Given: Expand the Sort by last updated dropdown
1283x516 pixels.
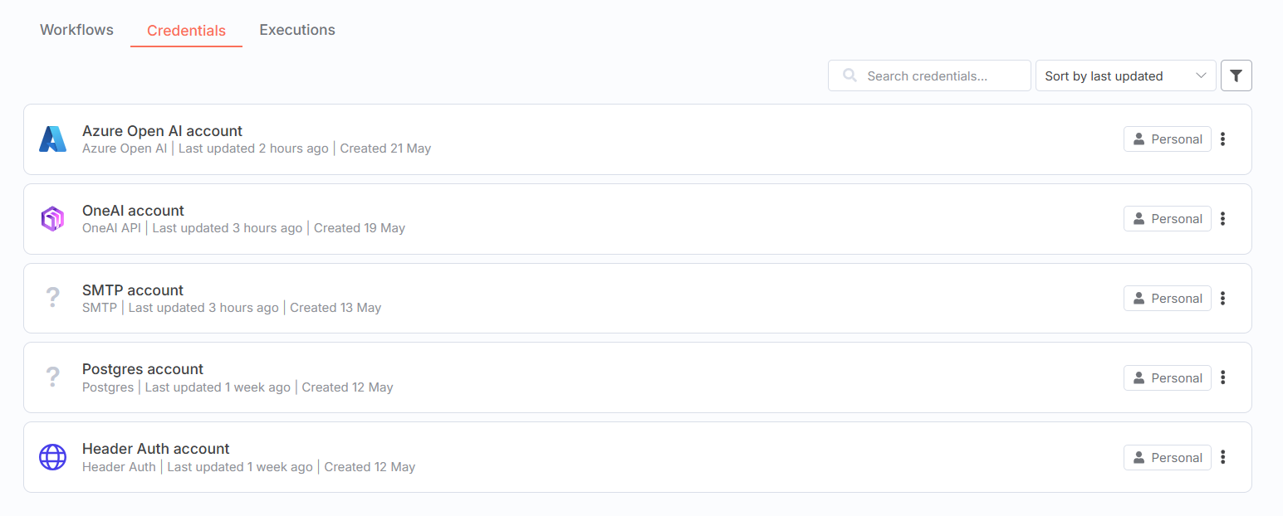Looking at the screenshot, I should tap(1125, 75).
